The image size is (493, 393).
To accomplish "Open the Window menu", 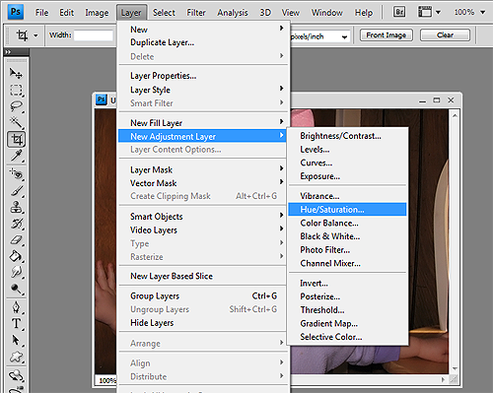I will coord(327,13).
